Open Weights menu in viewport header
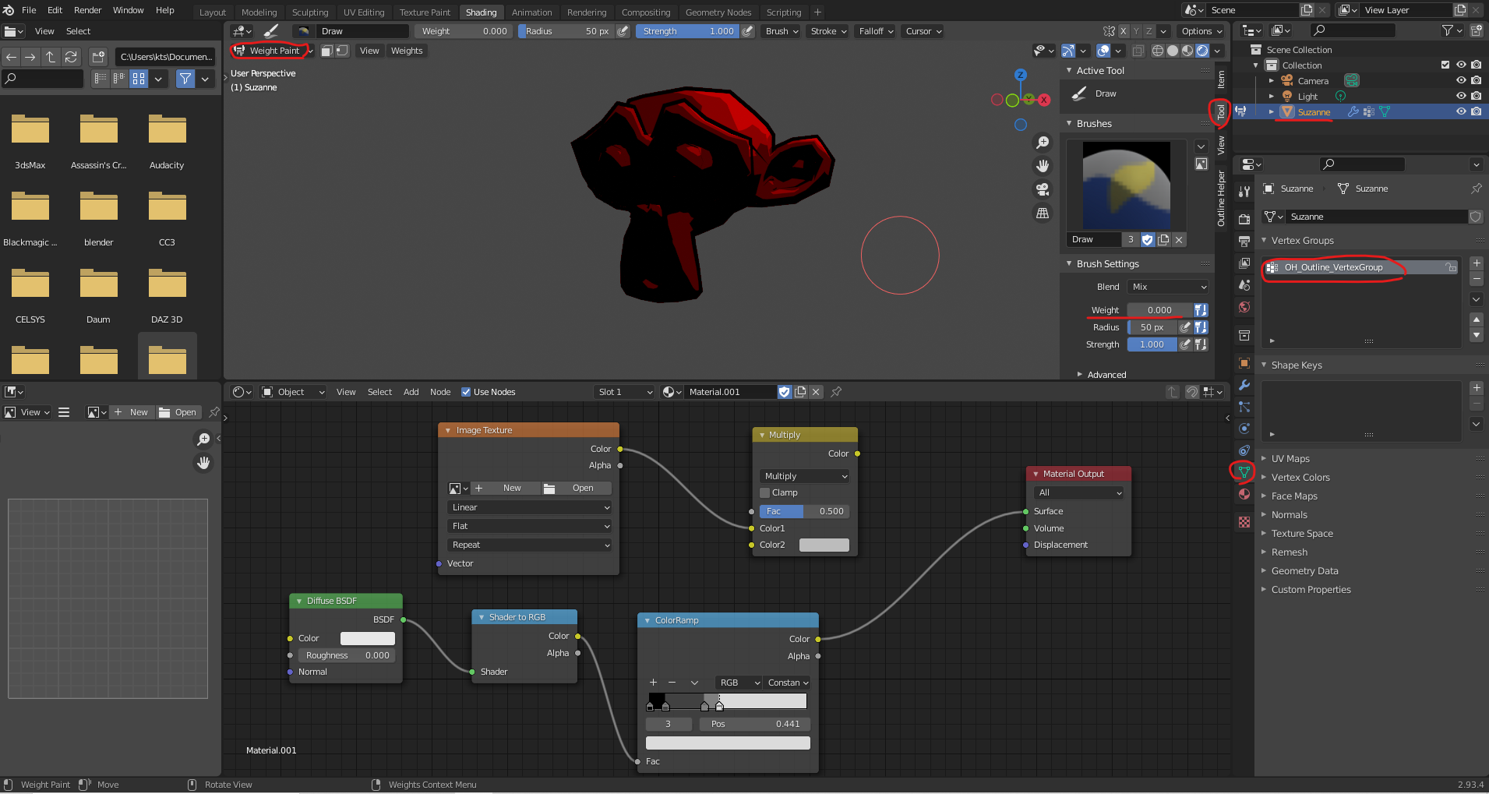The image size is (1489, 794). [407, 51]
